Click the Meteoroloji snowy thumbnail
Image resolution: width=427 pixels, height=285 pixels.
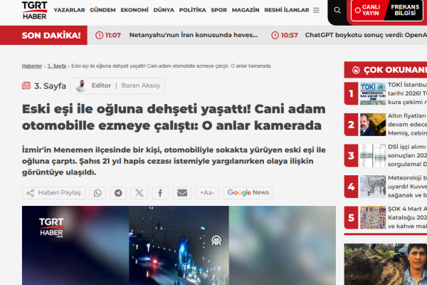coord(373,187)
